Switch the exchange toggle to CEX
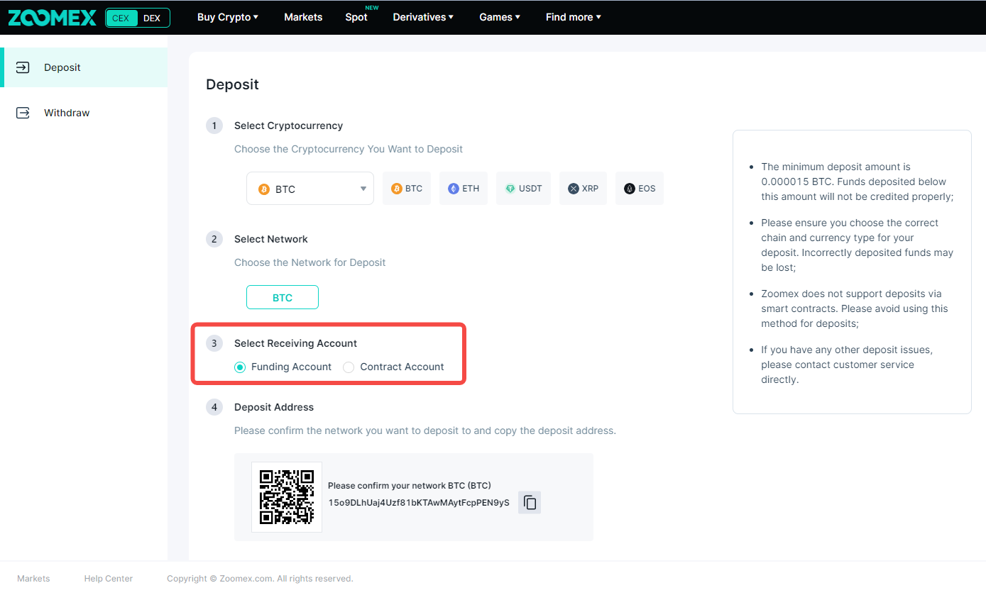The width and height of the screenshot is (986, 595). click(x=121, y=18)
